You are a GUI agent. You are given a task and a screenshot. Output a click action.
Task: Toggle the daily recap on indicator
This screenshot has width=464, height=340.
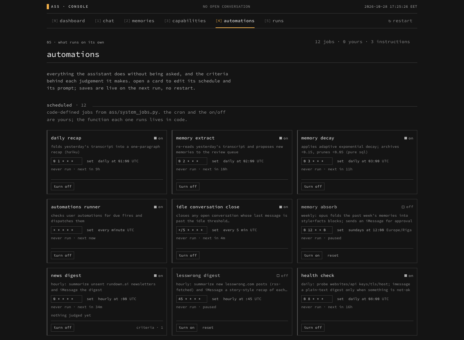pos(159,138)
